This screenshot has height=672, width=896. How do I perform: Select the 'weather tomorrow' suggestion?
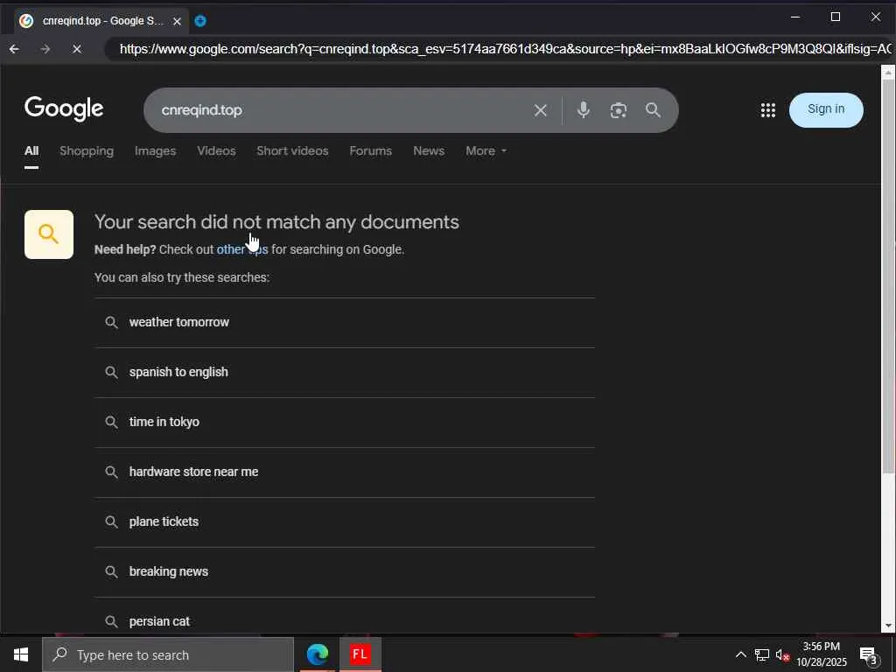point(345,322)
